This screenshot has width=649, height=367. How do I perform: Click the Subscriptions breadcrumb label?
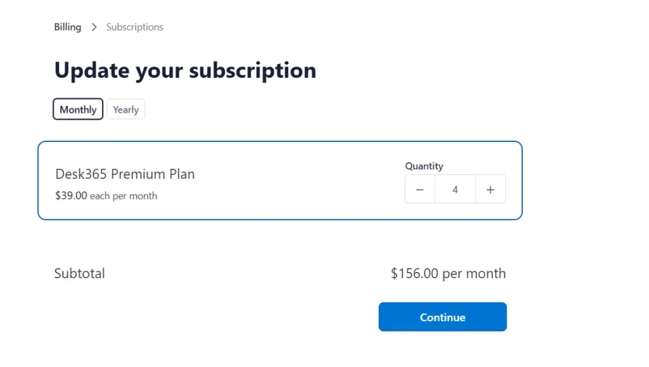[x=134, y=27]
